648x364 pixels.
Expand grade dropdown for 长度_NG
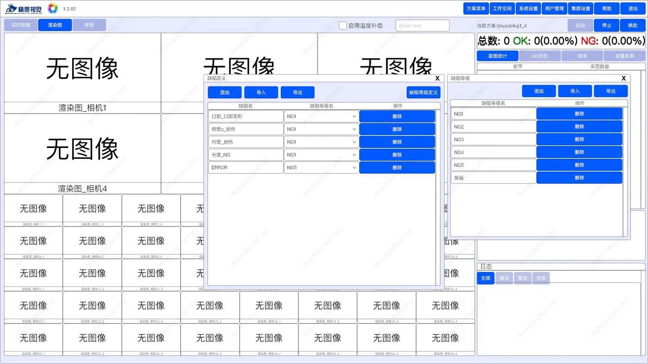point(321,155)
